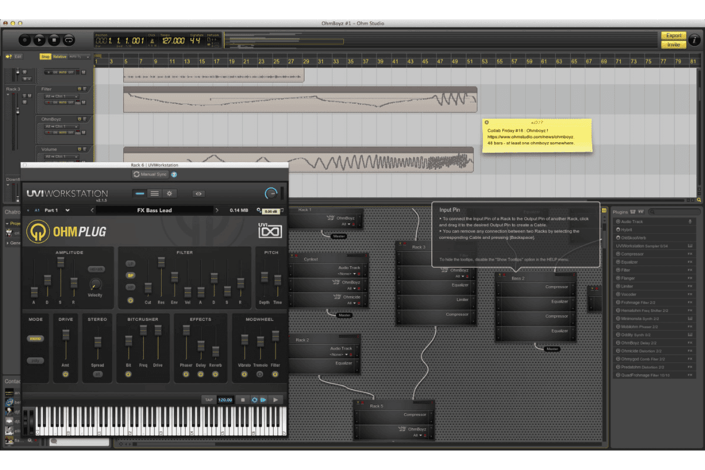The width and height of the screenshot is (705, 470).
Task: Open the info icon at top right
Action: point(694,40)
